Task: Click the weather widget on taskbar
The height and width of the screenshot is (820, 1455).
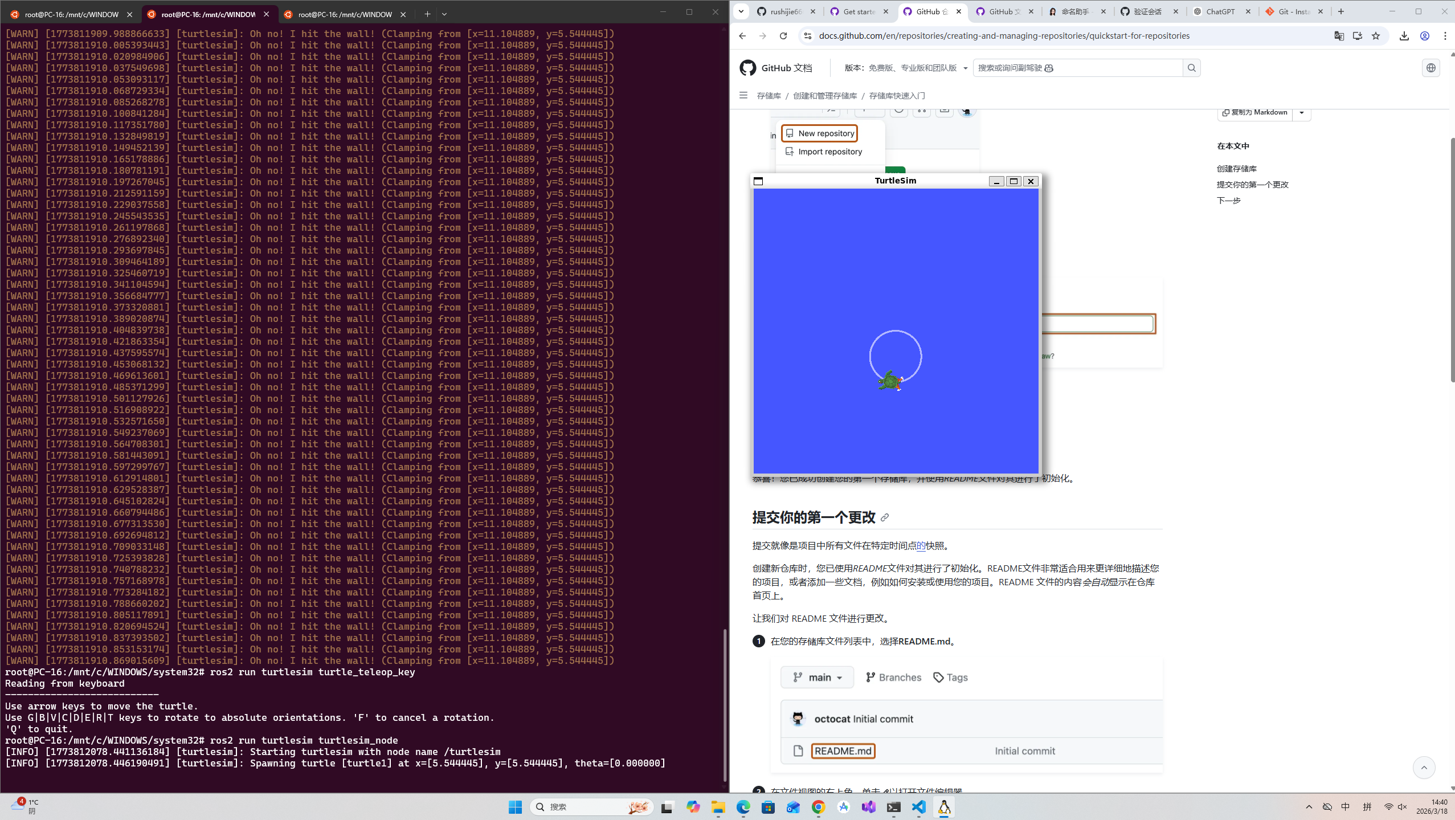Action: tap(25, 806)
